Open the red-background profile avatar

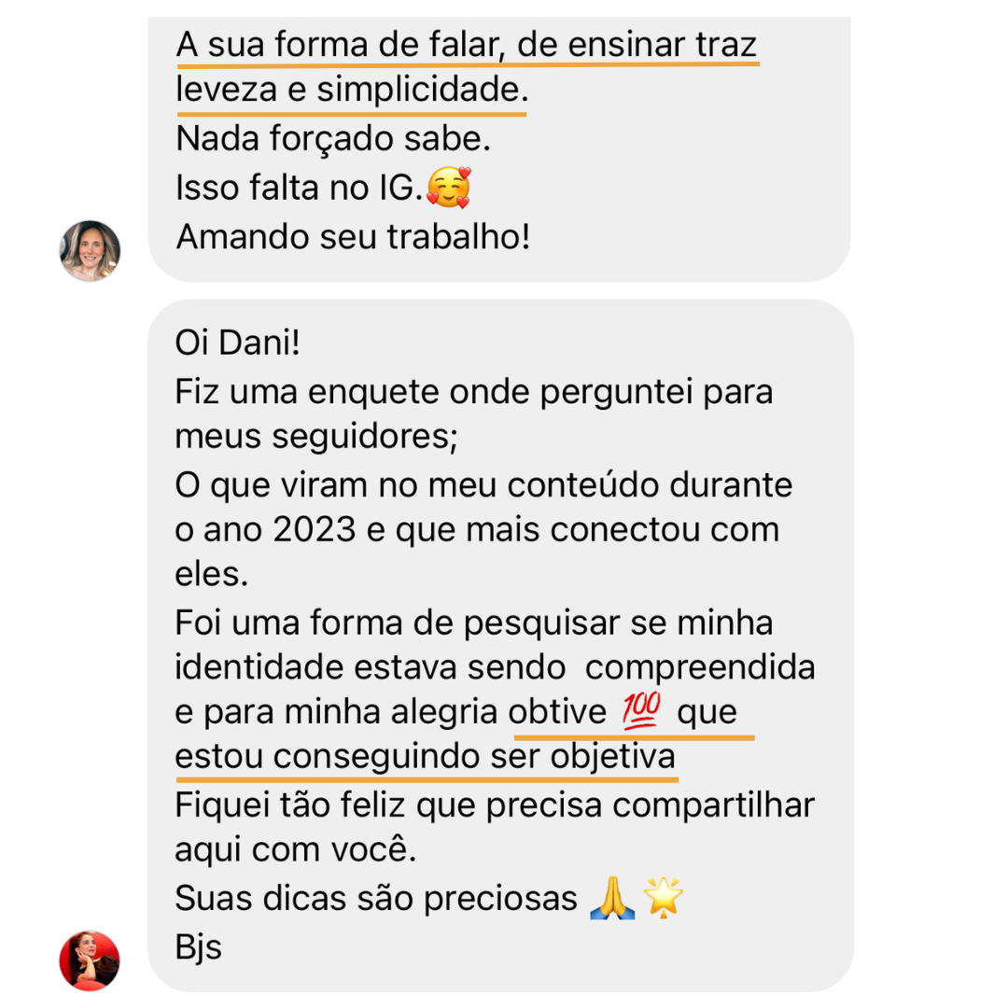[90, 960]
